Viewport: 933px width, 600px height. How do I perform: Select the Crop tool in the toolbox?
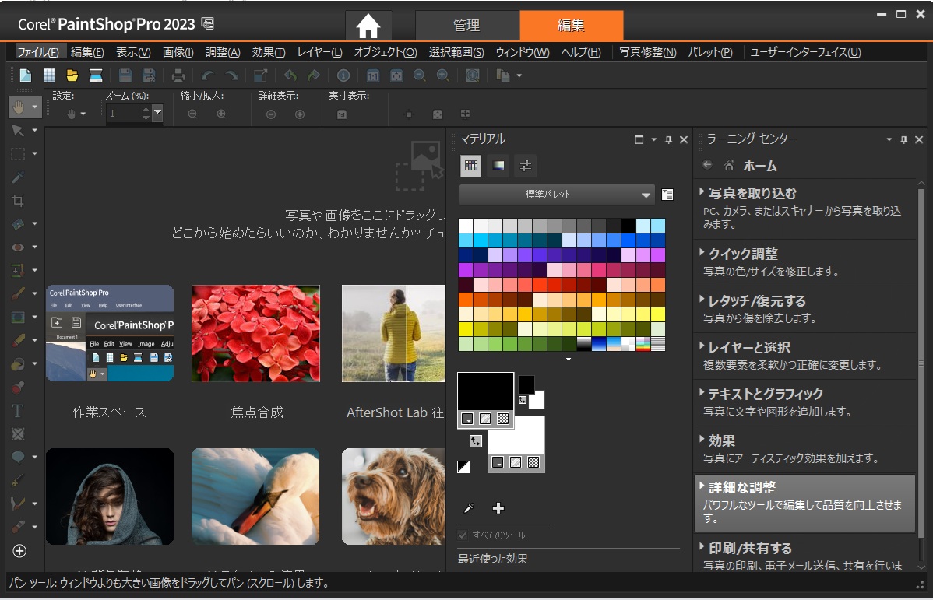18,201
